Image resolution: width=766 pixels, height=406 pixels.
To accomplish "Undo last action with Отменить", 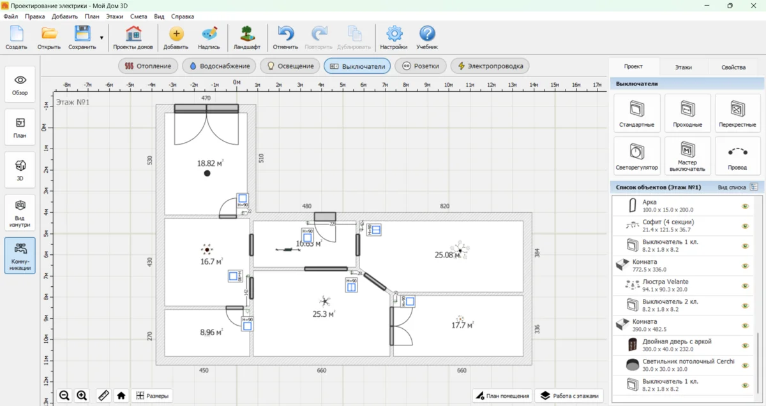I will click(285, 38).
